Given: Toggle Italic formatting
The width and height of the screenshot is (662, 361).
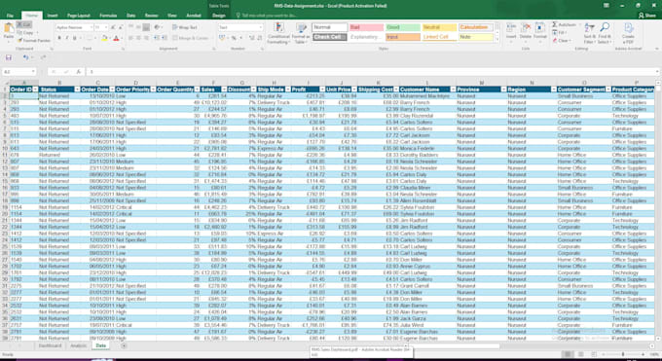Looking at the screenshot, I should click(x=67, y=38).
